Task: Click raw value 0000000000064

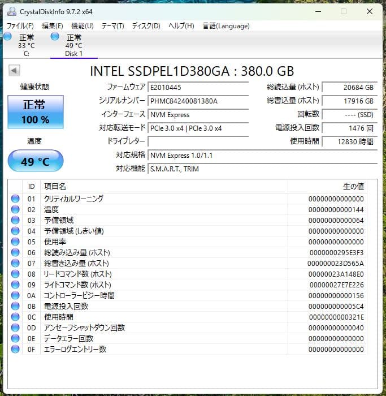Action: pos(336,221)
